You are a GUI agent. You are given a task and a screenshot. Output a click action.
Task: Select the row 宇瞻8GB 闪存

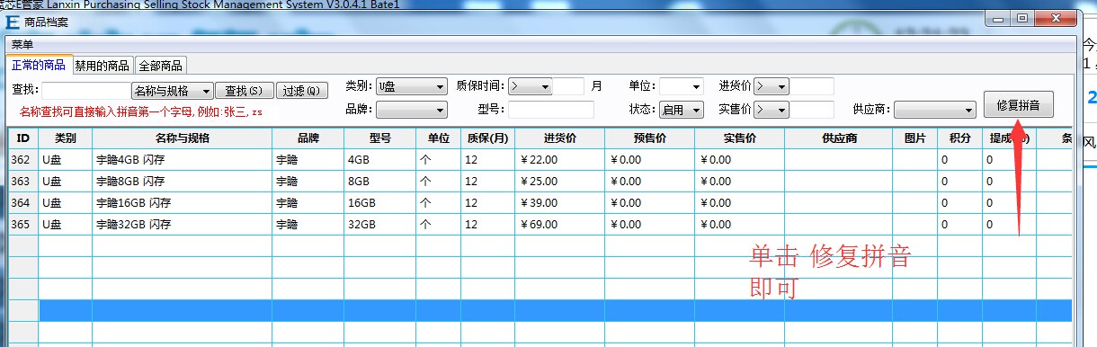tap(540, 182)
